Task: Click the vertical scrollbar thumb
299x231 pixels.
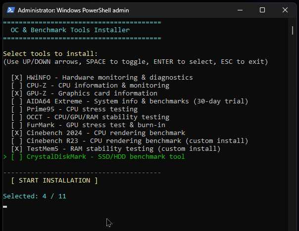Action: tap(293, 31)
